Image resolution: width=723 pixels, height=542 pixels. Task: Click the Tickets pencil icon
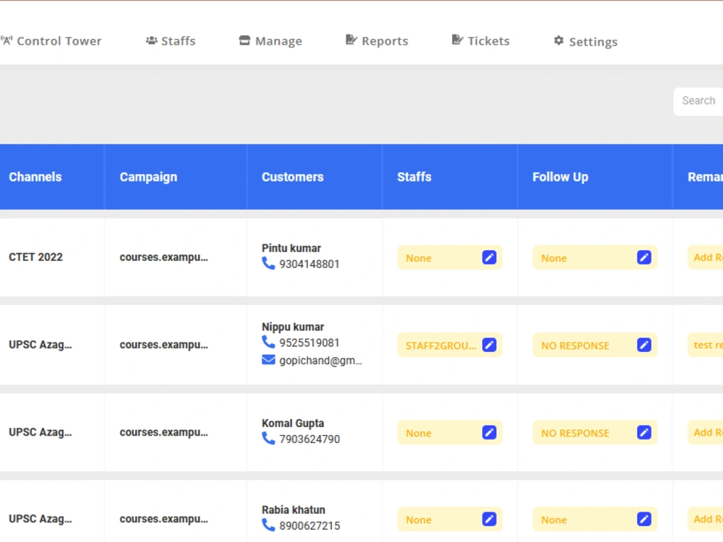(x=458, y=40)
